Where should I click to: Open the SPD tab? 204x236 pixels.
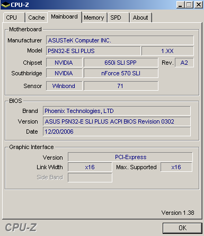118,18
